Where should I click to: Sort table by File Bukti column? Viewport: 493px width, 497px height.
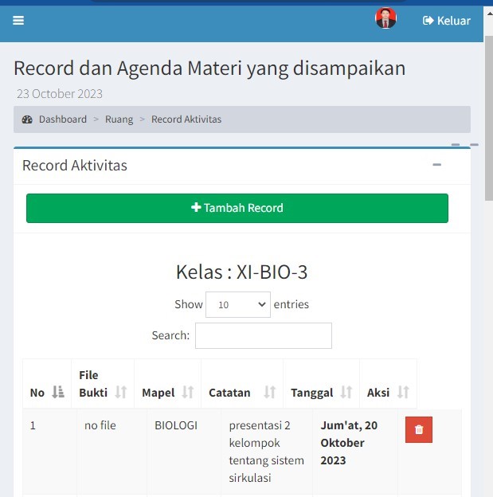tap(103, 384)
